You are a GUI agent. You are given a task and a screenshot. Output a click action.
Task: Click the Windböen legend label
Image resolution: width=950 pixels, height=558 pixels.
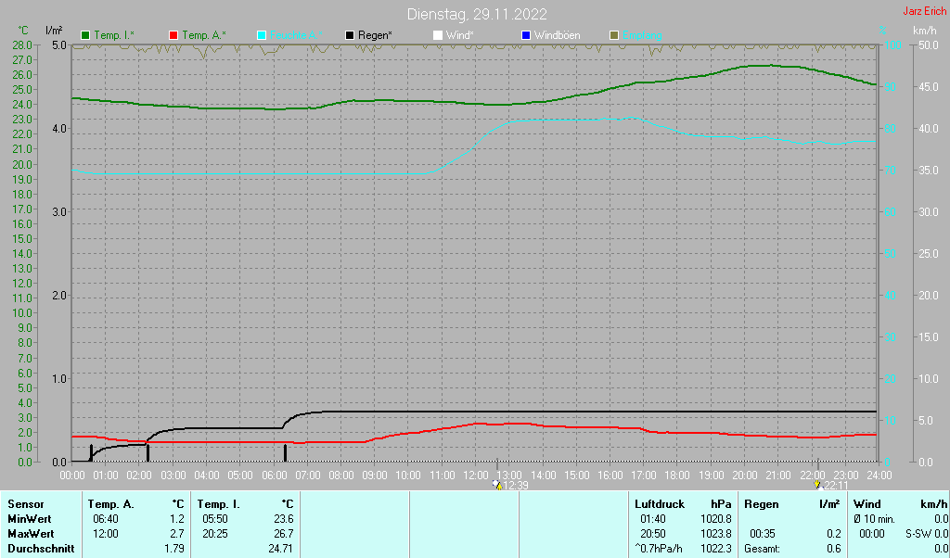557,35
